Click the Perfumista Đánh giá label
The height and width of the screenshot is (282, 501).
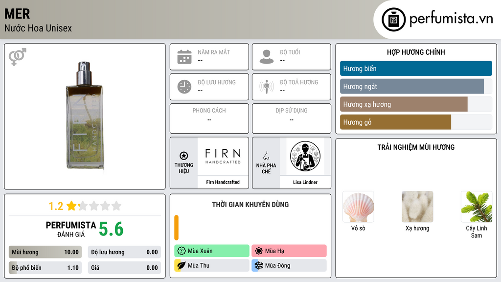(x=70, y=229)
